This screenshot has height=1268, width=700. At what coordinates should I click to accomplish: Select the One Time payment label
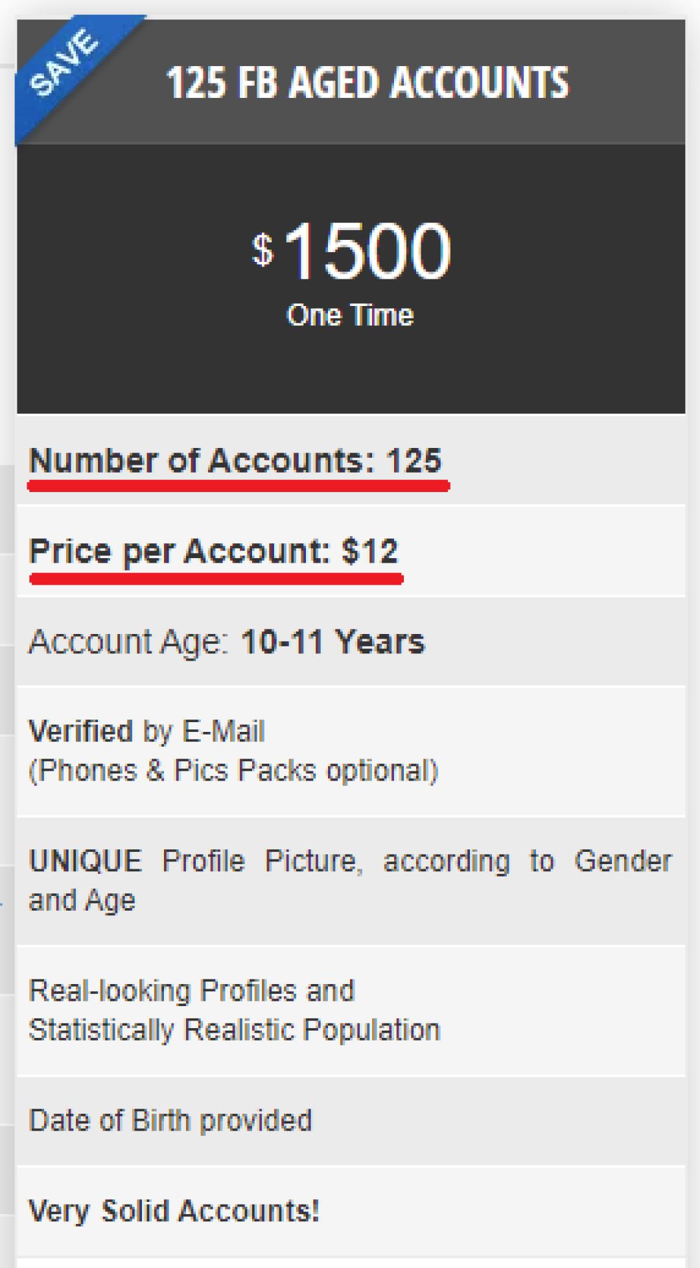pyautogui.click(x=350, y=316)
